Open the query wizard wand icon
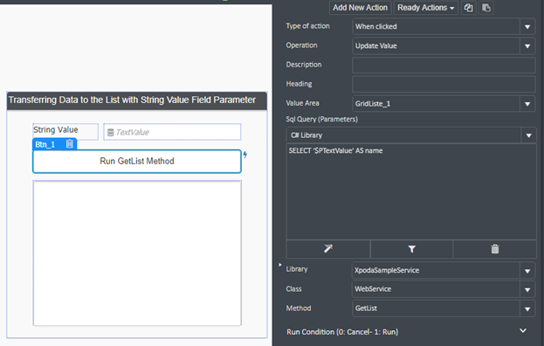Screen dimensions: 544x346 pyautogui.click(x=328, y=249)
